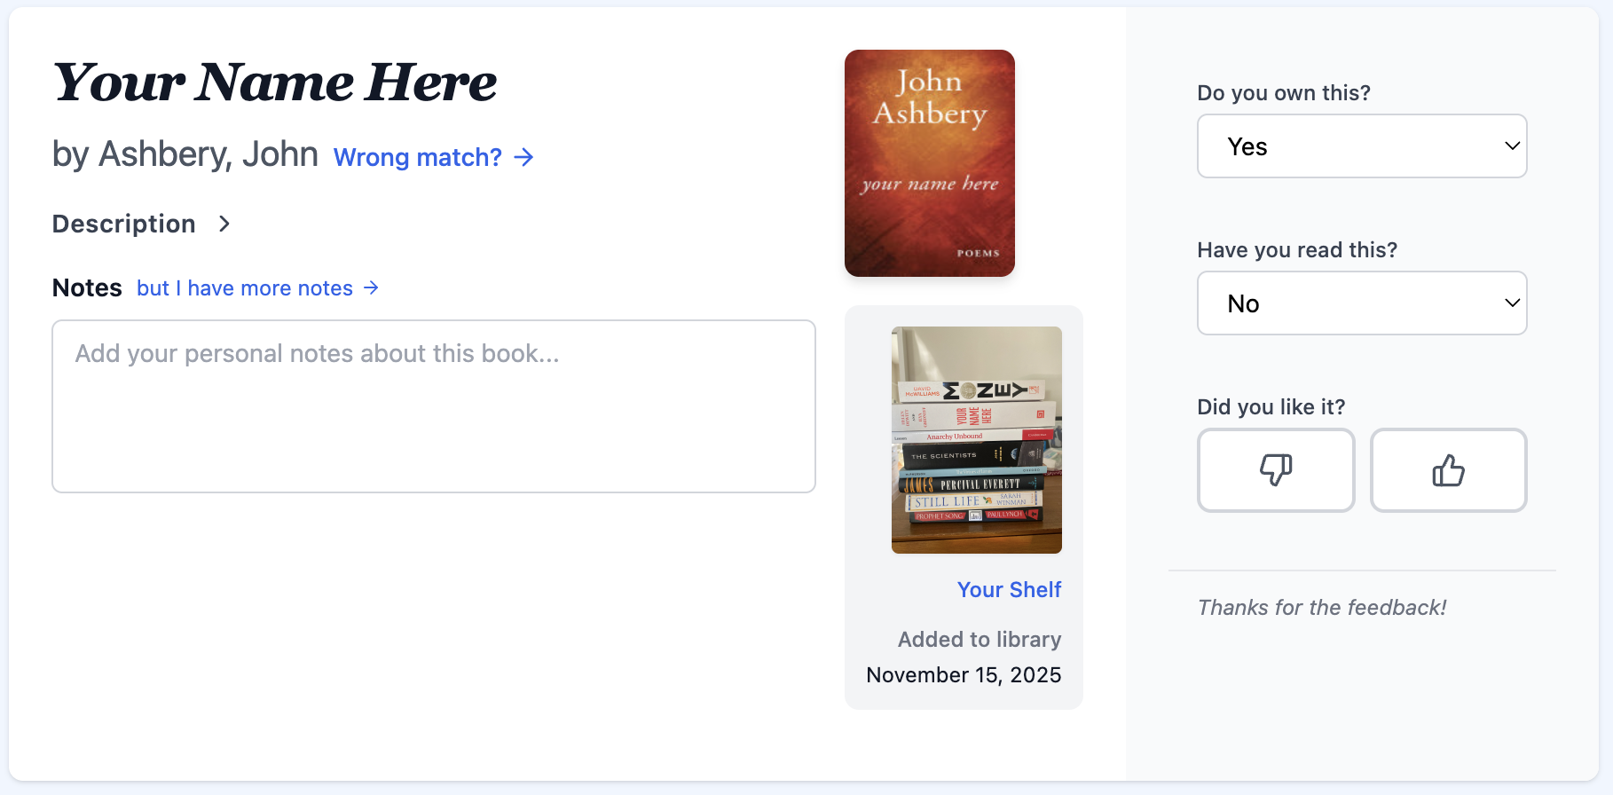Click the shelf photo thumbnail
The image size is (1613, 795).
coord(976,440)
